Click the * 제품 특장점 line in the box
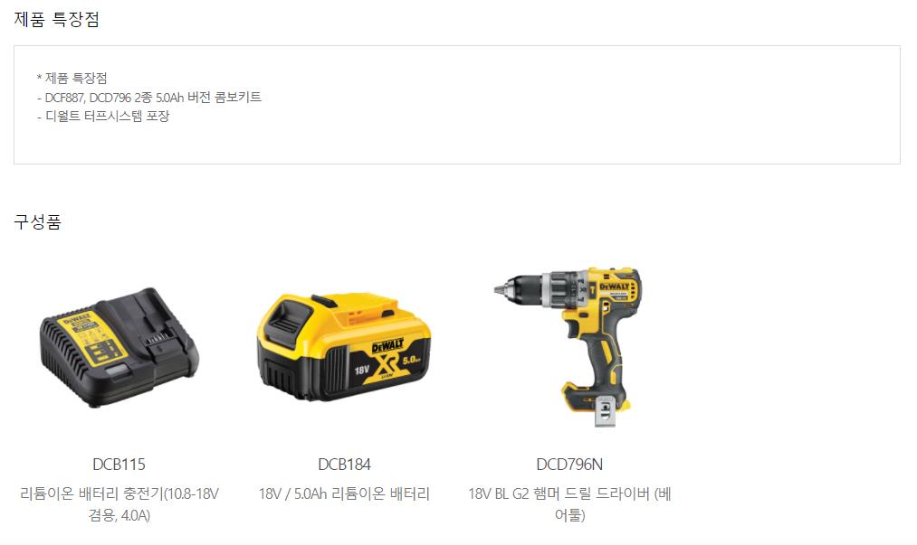This screenshot has height=545, width=917. [x=72, y=78]
